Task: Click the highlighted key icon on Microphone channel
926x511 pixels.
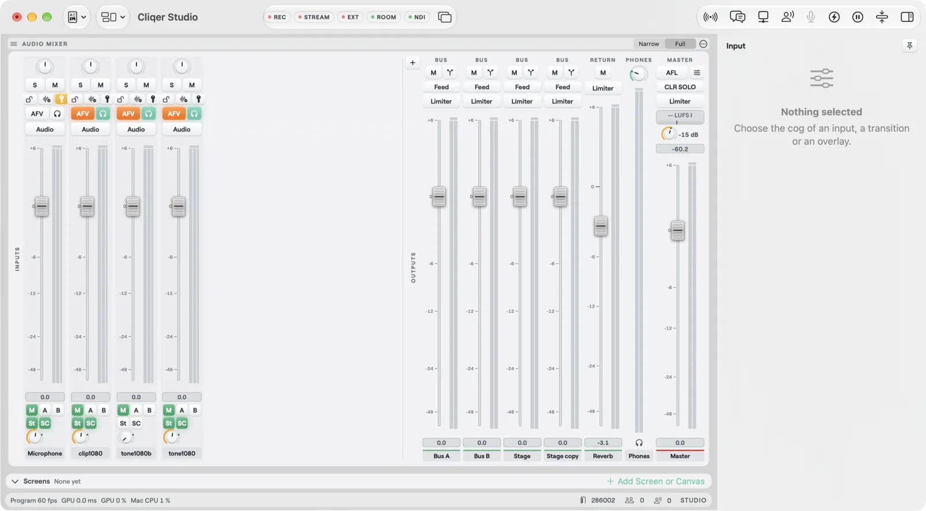Action: coord(61,99)
